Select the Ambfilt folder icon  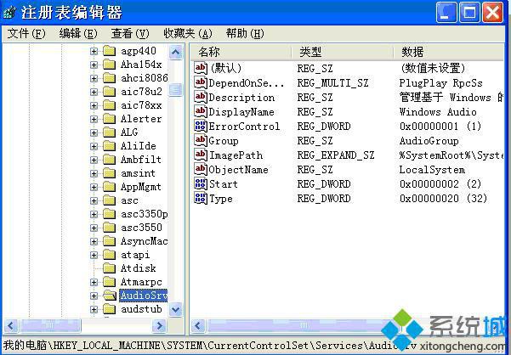click(x=109, y=160)
